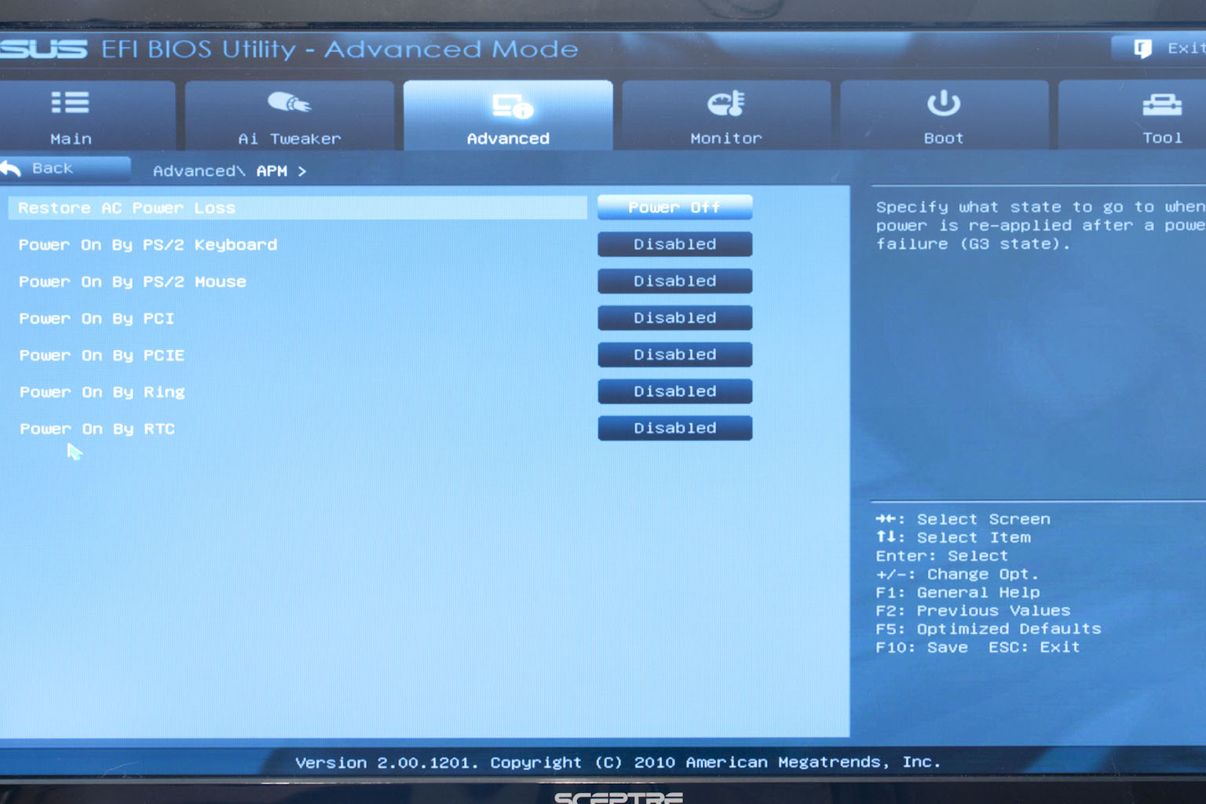Click the 'ESC: Exit' hint
Viewport: 1206px width, 804px height.
1034,648
